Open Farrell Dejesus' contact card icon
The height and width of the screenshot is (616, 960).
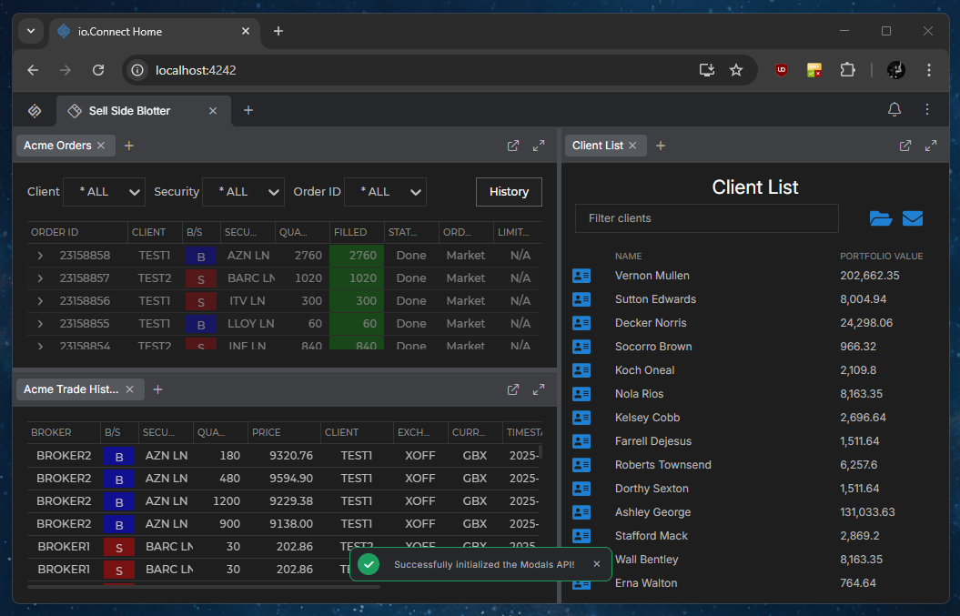(581, 441)
